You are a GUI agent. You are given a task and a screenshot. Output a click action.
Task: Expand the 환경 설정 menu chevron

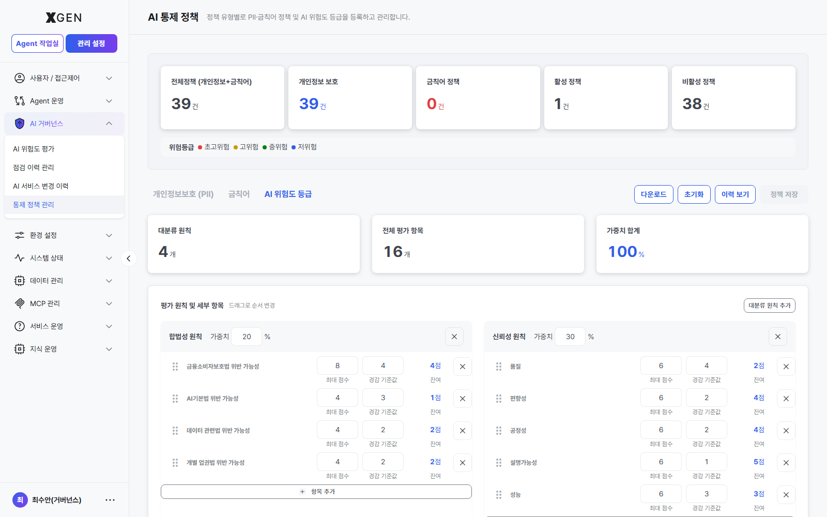pyautogui.click(x=109, y=235)
